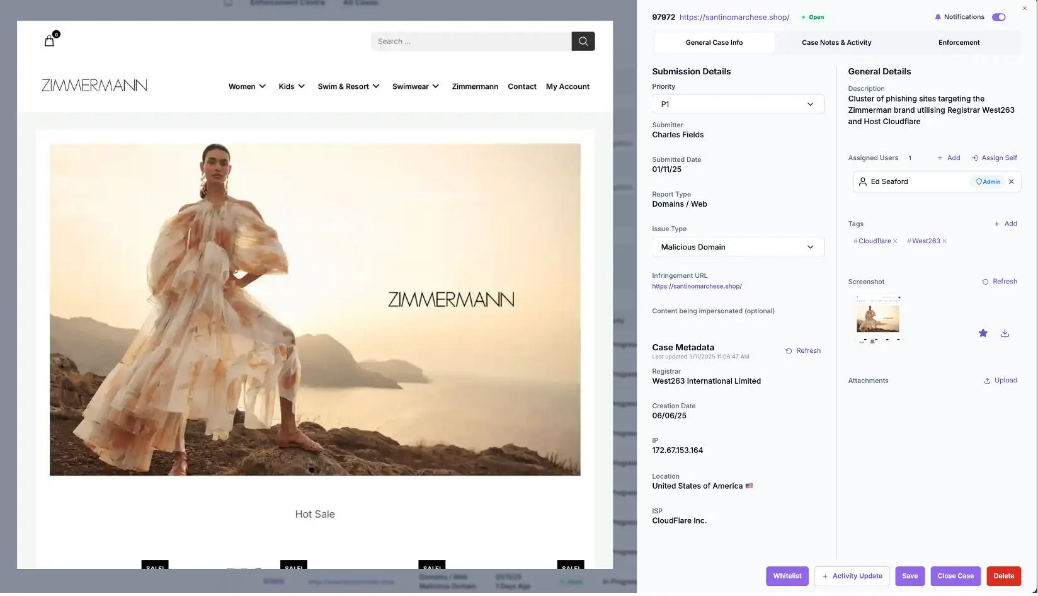The height and width of the screenshot is (596, 1038).
Task: Click the Assign Self button
Action: [994, 158]
